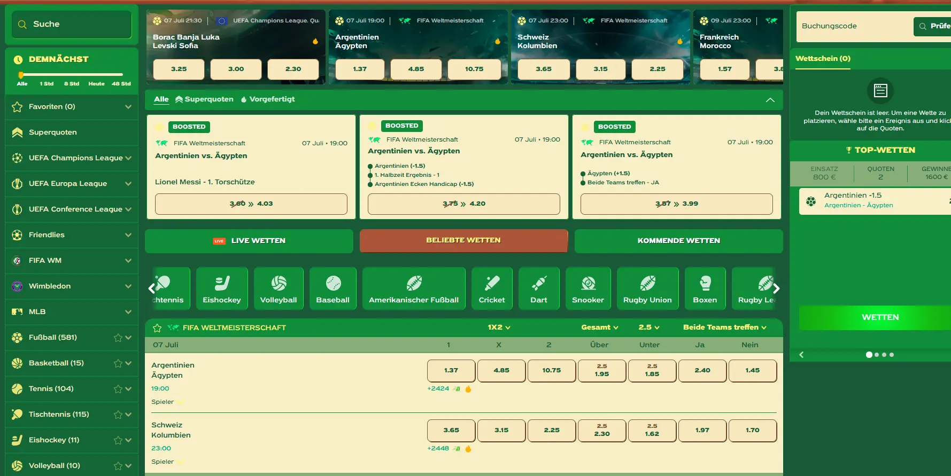Favorite the FIFA Weltmeisterschaft league star
Screen dimensions: 951x476
[x=157, y=328]
